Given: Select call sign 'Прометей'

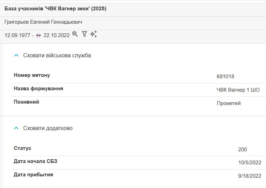Looking at the screenshot, I should click(229, 103).
